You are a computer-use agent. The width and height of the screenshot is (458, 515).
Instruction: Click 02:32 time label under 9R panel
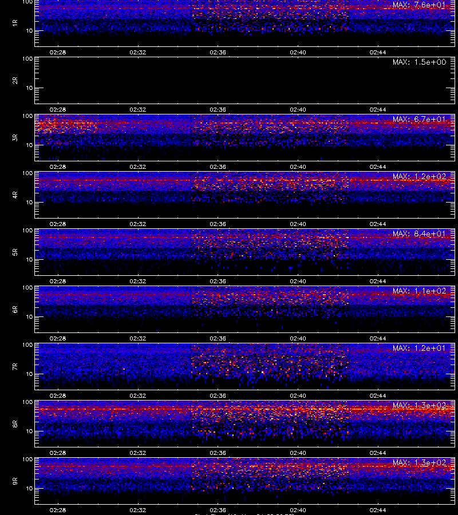137,510
